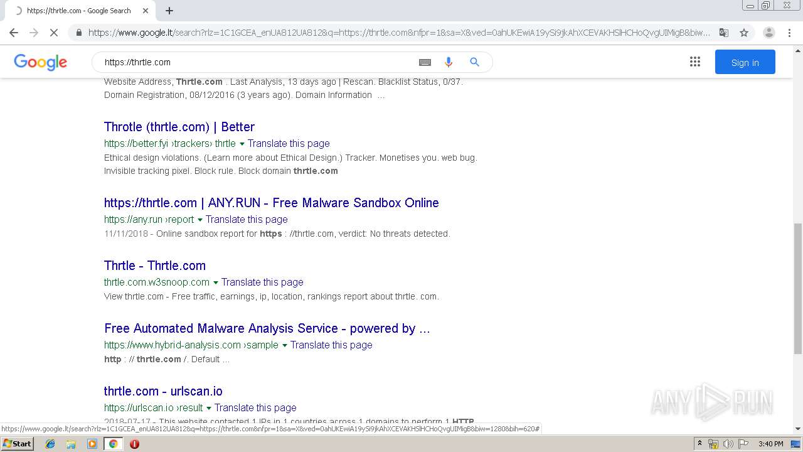This screenshot has width=803, height=452.
Task: Start voice search with microphone icon
Action: (448, 62)
